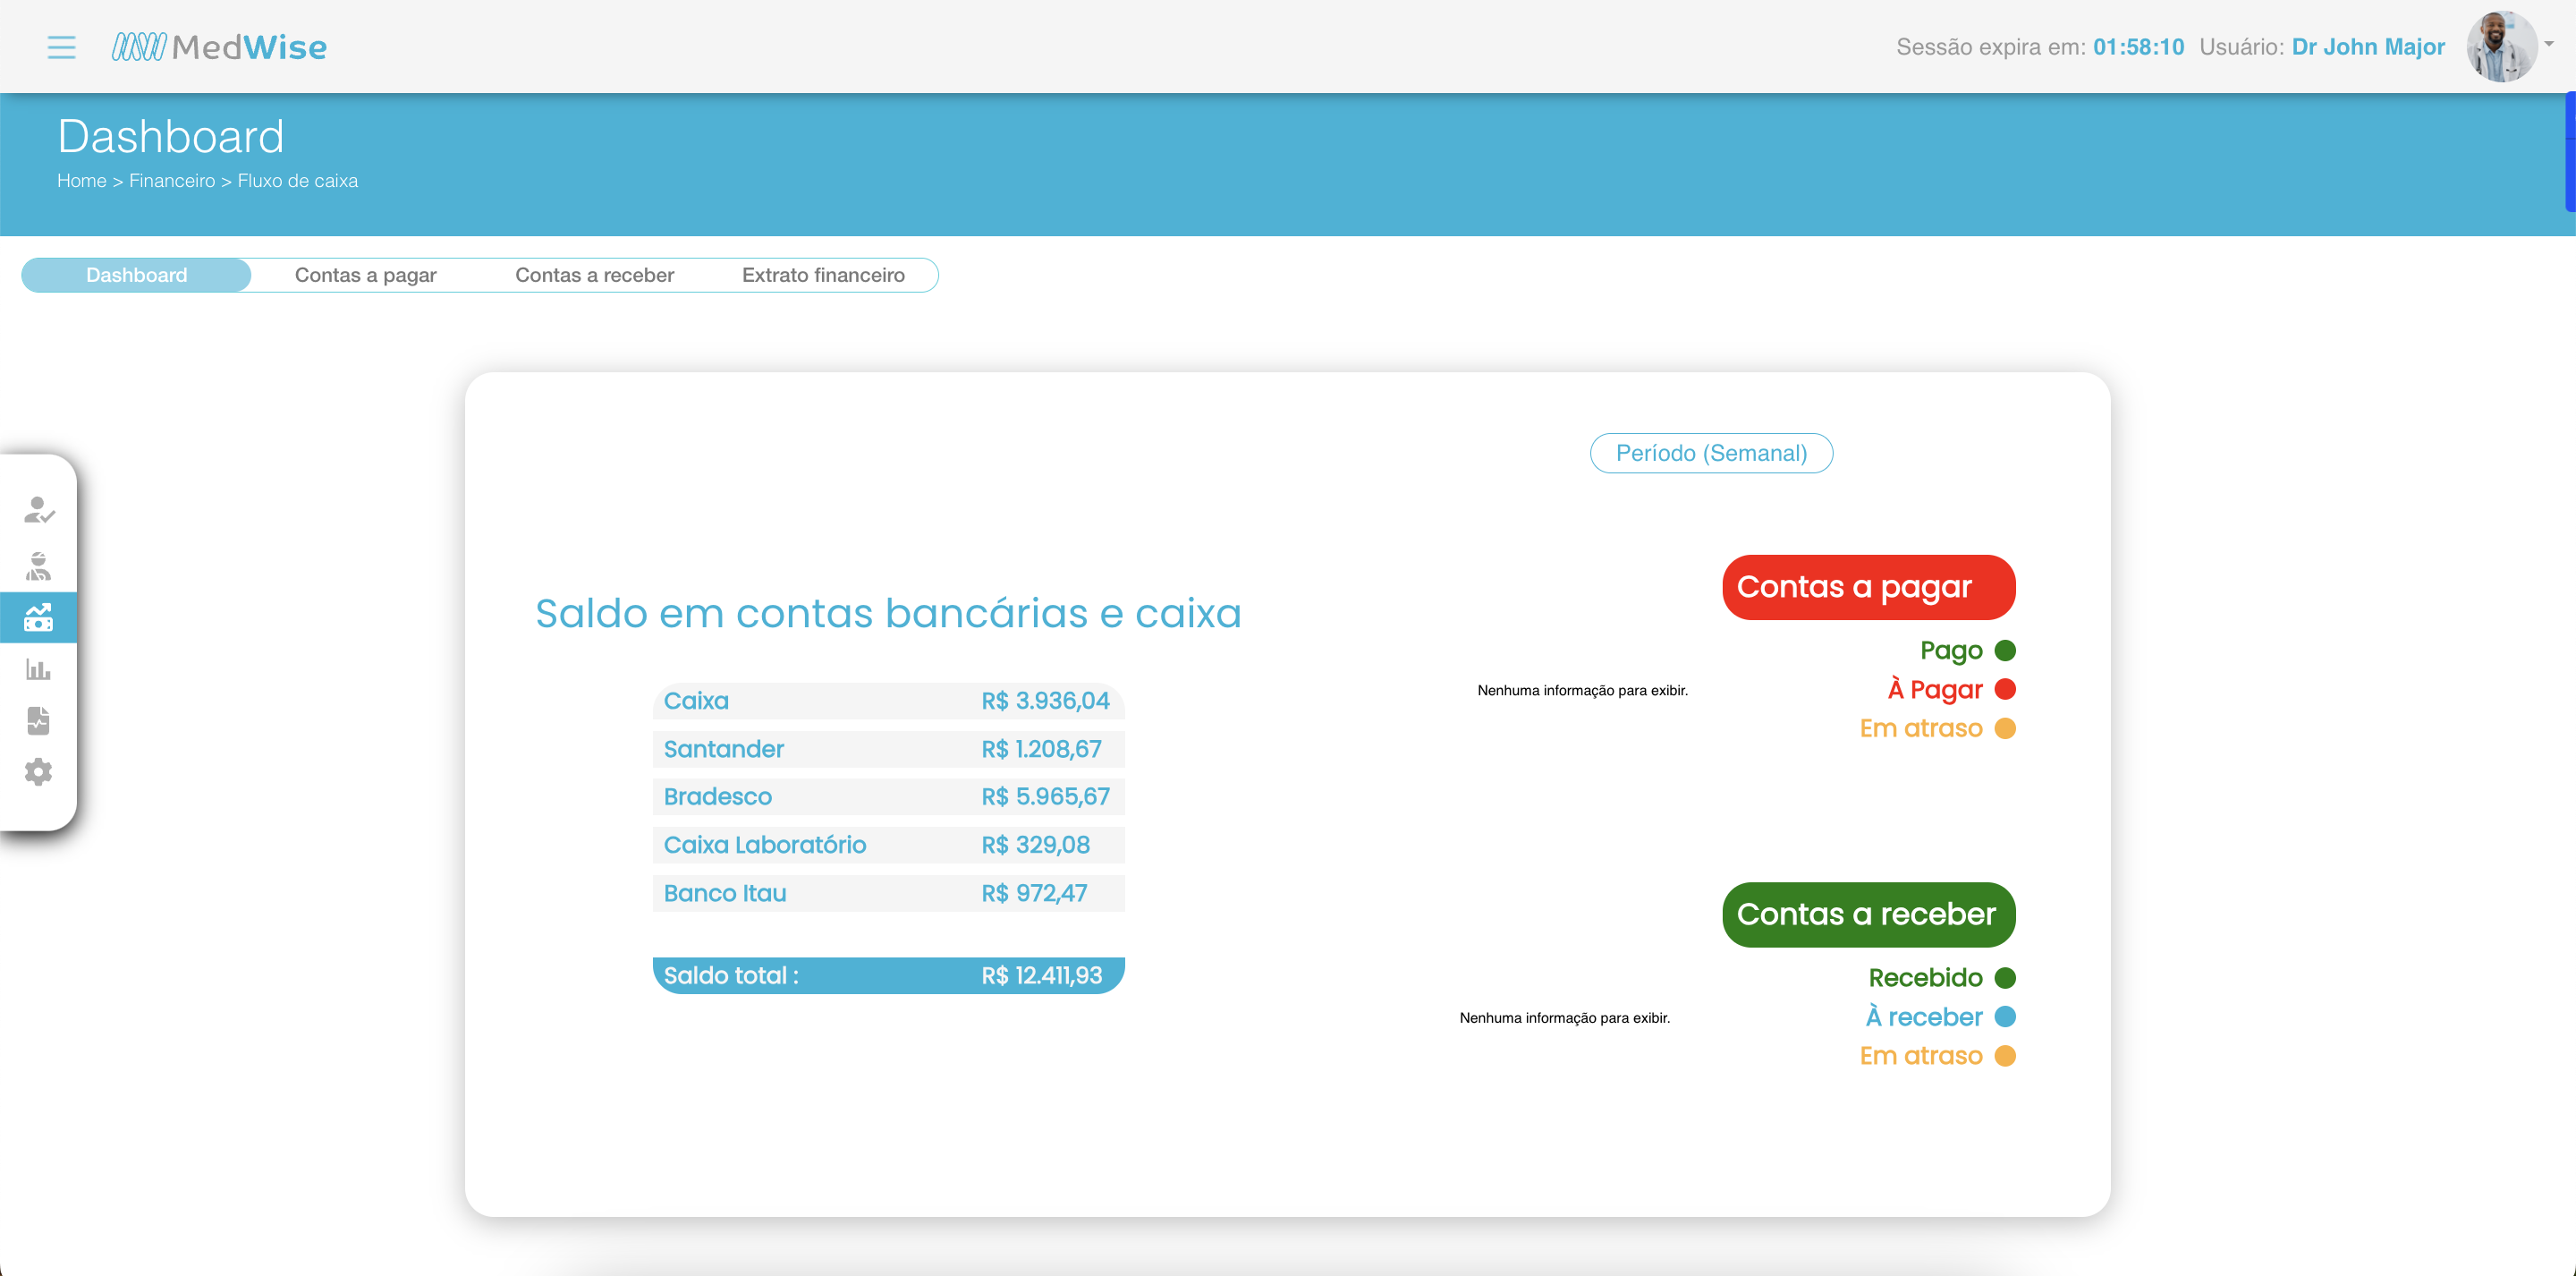Open the bar chart reports icon
The width and height of the screenshot is (2576, 1276).
coord(39,668)
